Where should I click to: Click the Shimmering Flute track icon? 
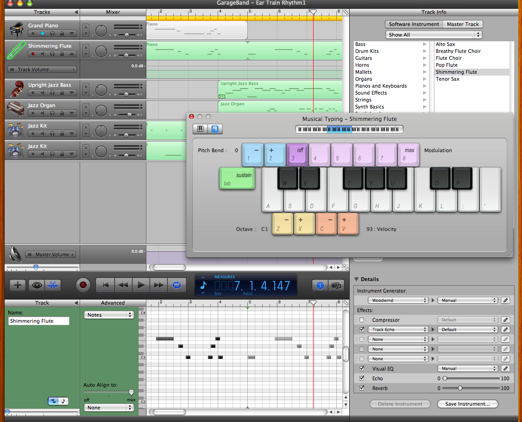pyautogui.click(x=16, y=51)
